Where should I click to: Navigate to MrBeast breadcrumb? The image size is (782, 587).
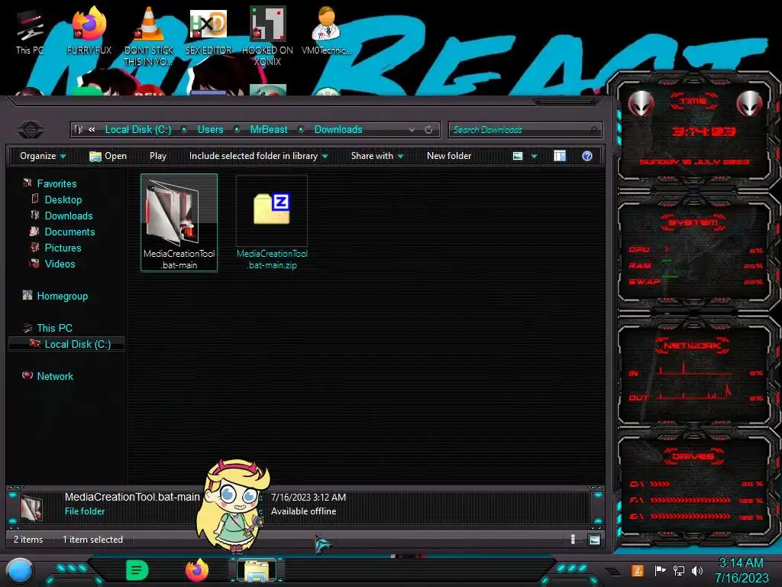269,130
